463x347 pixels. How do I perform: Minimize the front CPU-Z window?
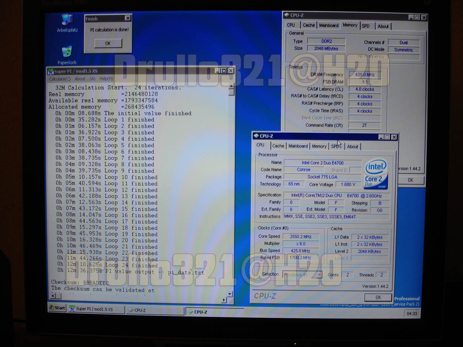coord(381,137)
